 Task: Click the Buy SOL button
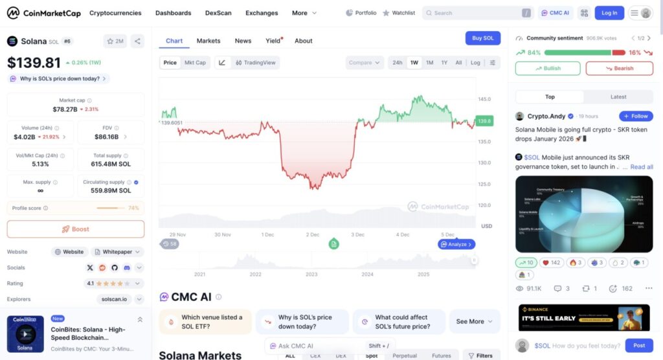tap(482, 38)
